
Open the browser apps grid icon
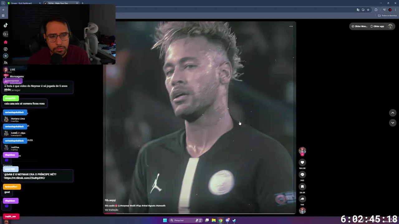(3, 16)
